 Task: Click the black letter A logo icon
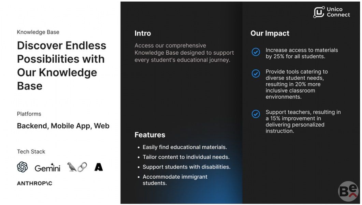click(x=99, y=167)
